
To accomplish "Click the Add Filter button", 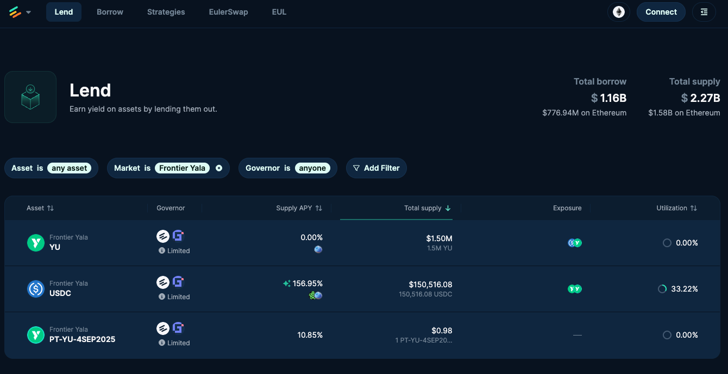I will [x=376, y=168].
